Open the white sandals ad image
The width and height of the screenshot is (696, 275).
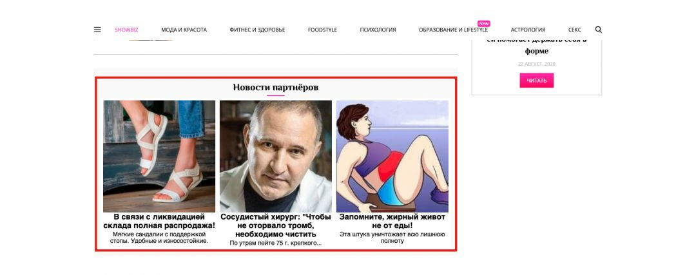[x=159, y=156]
